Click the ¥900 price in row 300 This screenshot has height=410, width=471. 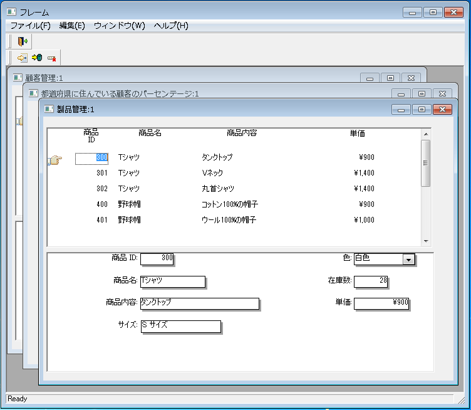coord(366,157)
